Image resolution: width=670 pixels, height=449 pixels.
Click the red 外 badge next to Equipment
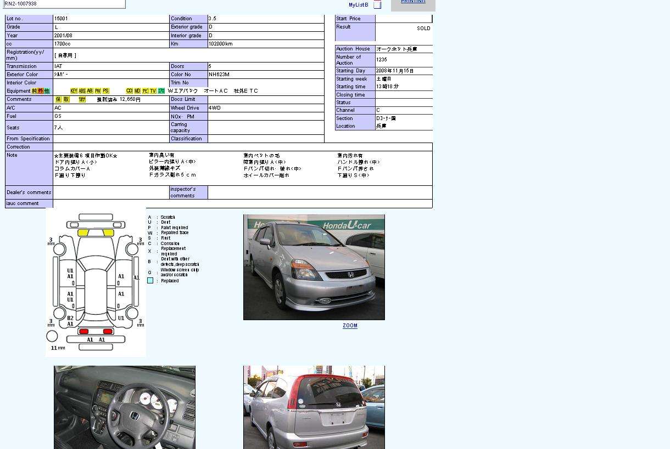pos(41,91)
